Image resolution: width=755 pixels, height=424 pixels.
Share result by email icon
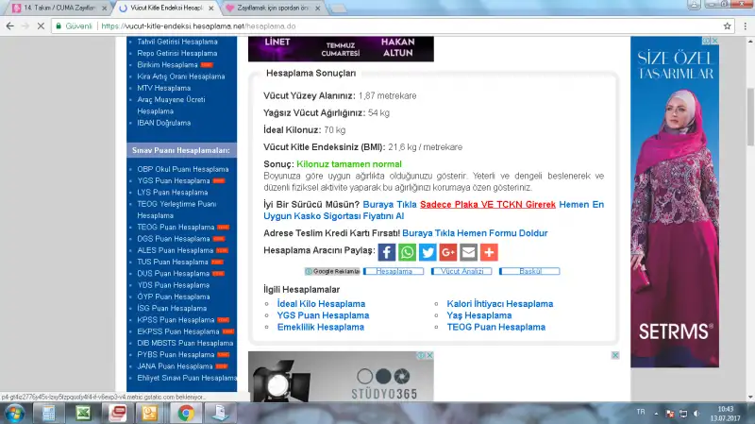(x=468, y=252)
